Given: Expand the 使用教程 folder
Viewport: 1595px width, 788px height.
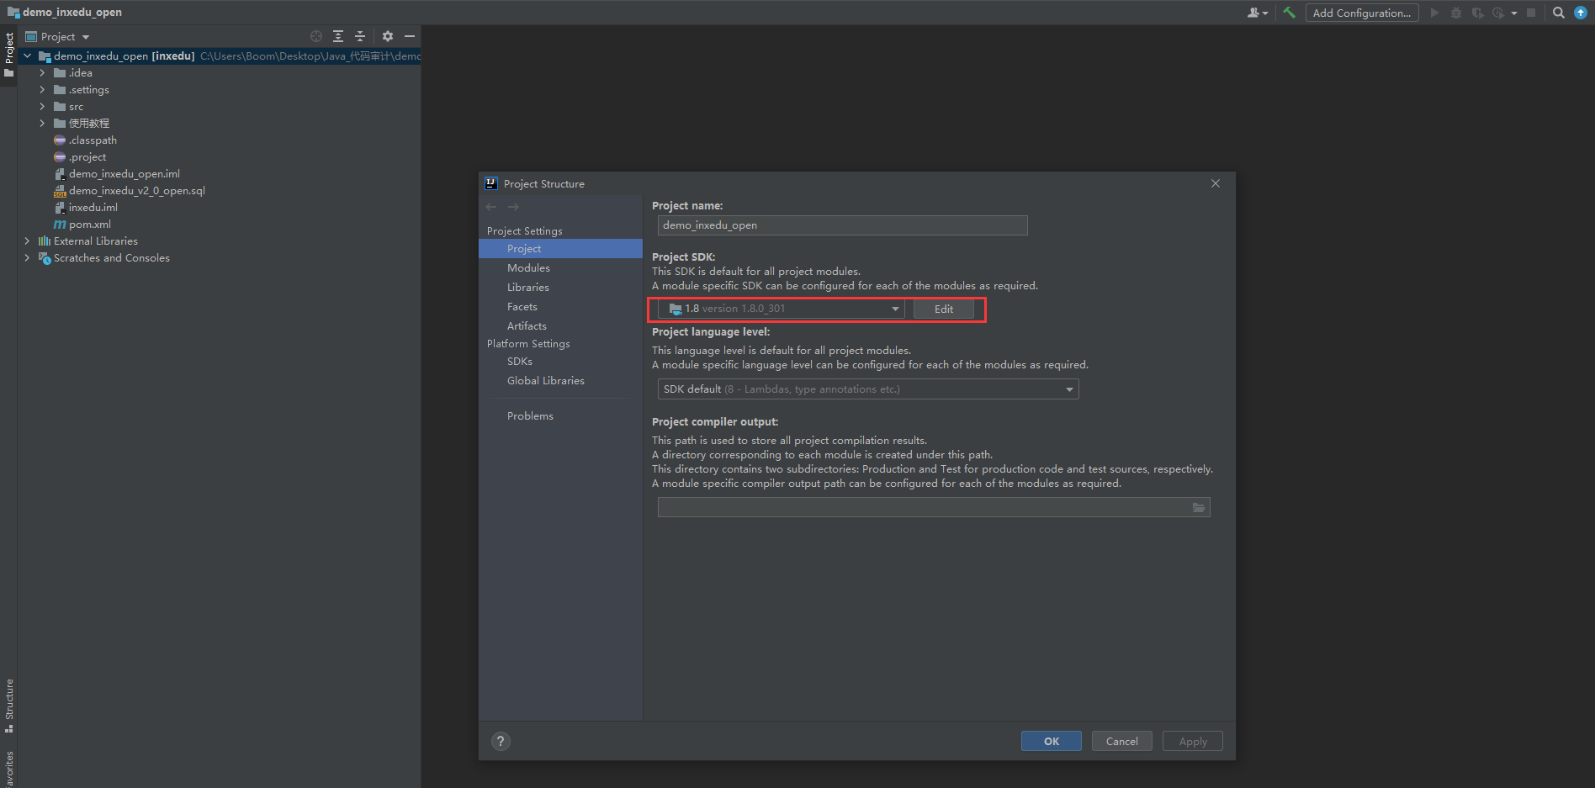Looking at the screenshot, I should [42, 124].
